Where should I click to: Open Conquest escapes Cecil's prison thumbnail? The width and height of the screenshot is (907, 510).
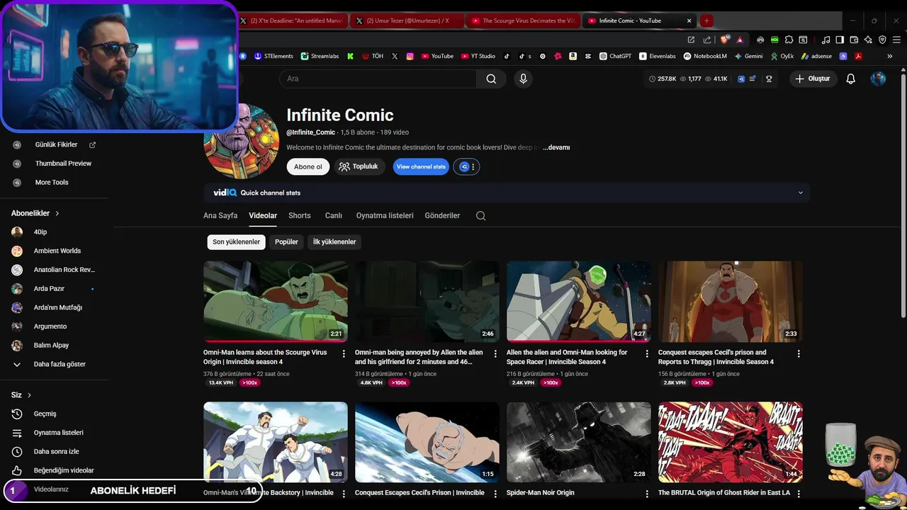coord(731,302)
